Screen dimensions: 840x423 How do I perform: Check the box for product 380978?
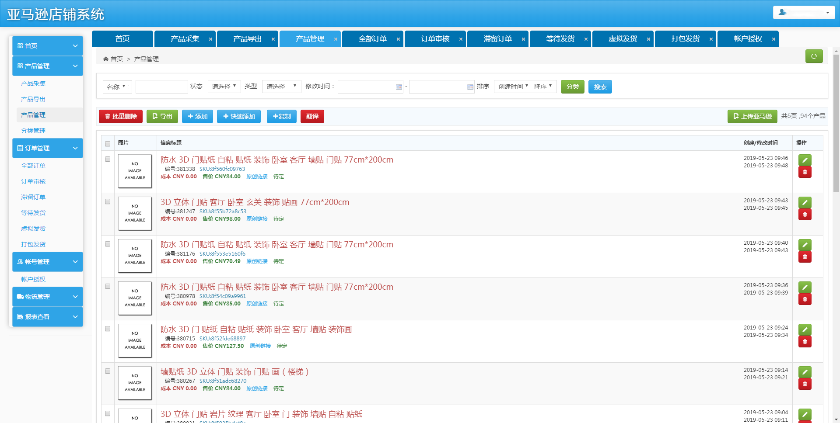point(108,286)
